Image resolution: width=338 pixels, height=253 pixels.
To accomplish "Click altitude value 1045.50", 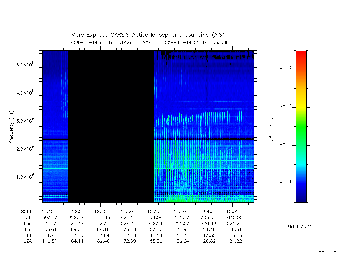I will [x=233, y=217].
